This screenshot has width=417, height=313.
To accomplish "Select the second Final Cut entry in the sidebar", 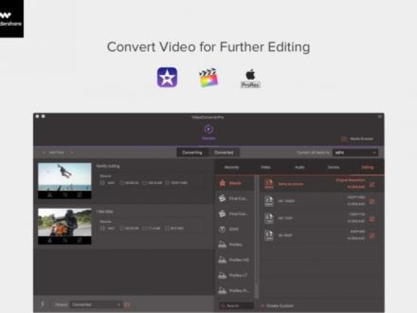I will tap(234, 213).
